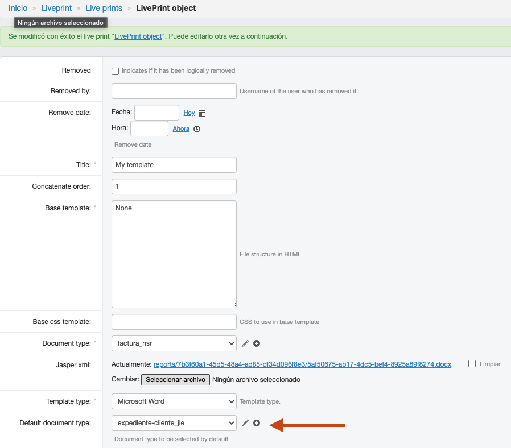Add new Default document type plus icon
This screenshot has height=448, width=511.
(x=257, y=422)
